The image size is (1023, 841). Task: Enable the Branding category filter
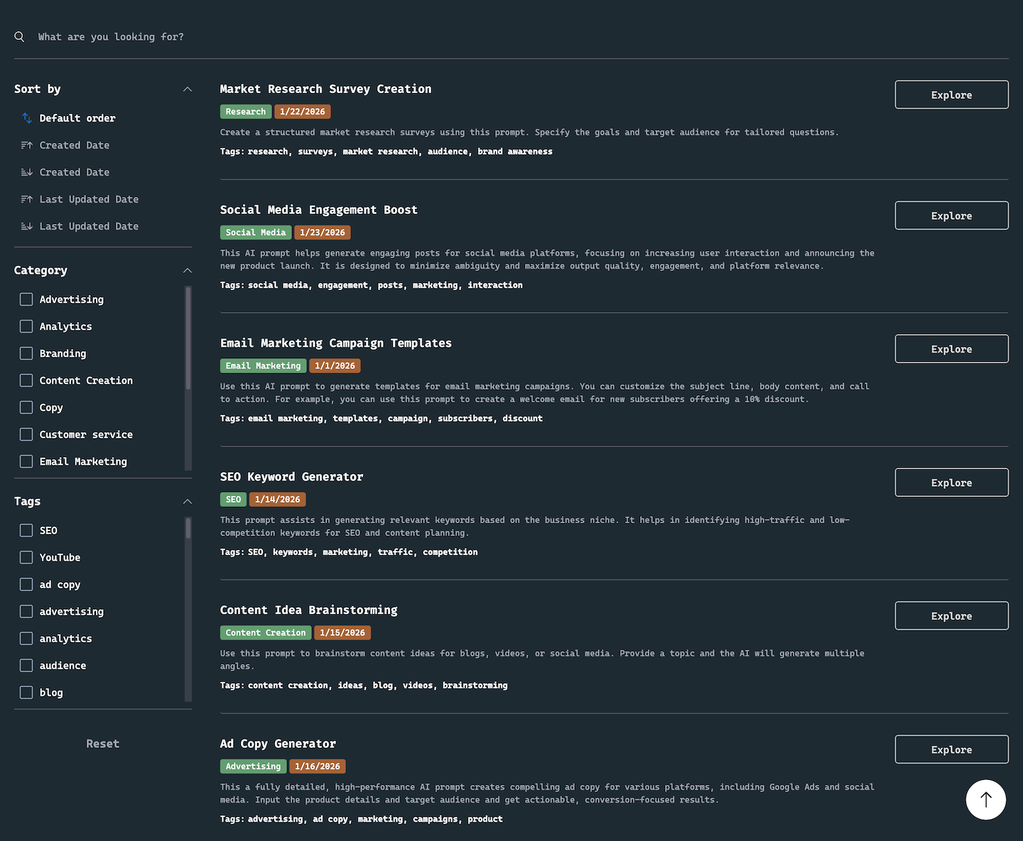(x=26, y=353)
